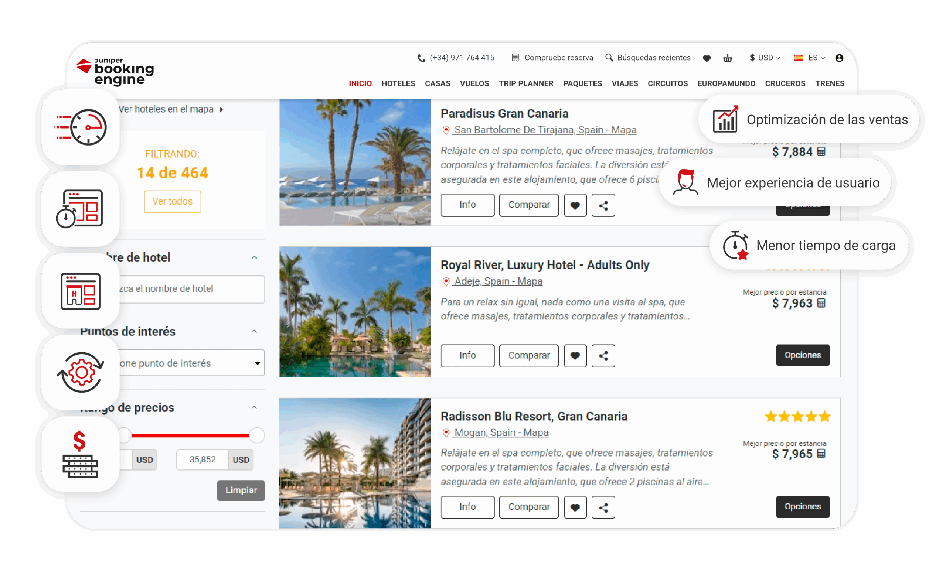The width and height of the screenshot is (946, 571).
Task: Click the hotel name search field
Action: 192,289
